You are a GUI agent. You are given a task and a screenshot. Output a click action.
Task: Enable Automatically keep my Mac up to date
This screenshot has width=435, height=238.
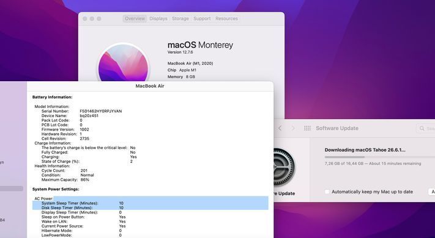click(327, 192)
